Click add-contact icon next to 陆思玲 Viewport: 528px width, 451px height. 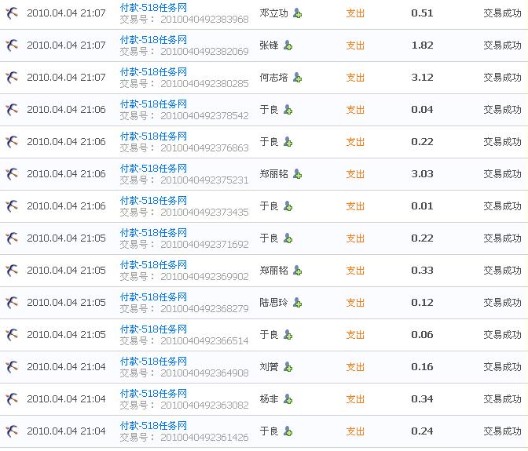click(297, 303)
